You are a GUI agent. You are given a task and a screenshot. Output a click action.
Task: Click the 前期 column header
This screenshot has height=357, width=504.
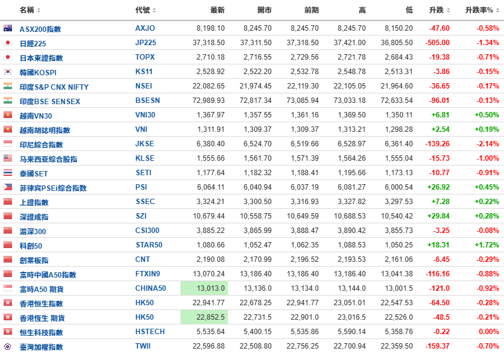pos(312,10)
